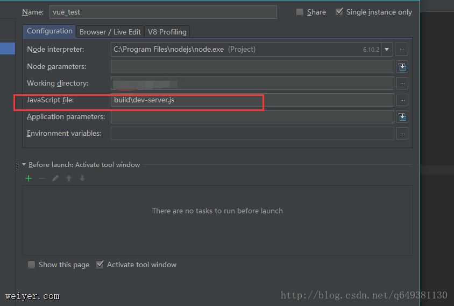Image resolution: width=454 pixels, height=306 pixels.
Task: Enable the Share checkbox
Action: click(x=300, y=12)
